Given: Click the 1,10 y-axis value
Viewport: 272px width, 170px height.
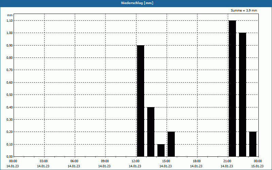Looking at the screenshot, I should [x=10, y=21].
